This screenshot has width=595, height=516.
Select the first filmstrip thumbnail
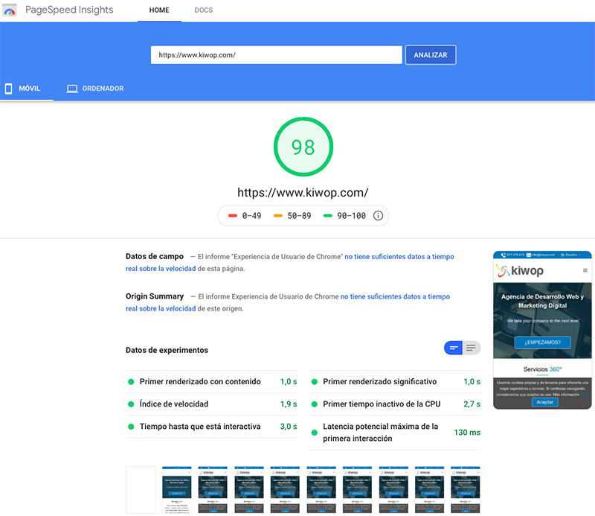143,489
